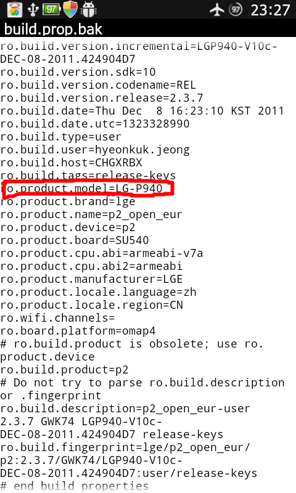Tap the highlighted ro.product.model=LG-P940 line
The image size is (296, 493).
click(x=81, y=189)
